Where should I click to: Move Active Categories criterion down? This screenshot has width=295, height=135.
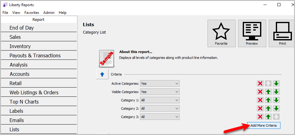point(276,84)
